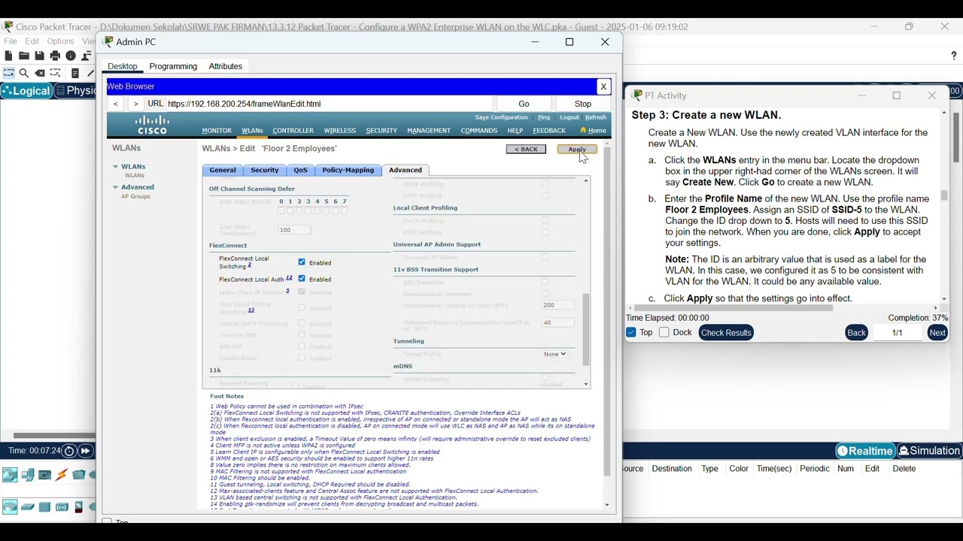This screenshot has width=963, height=541.
Task: Choose Hubs subcategory icon
Action: click(45, 507)
